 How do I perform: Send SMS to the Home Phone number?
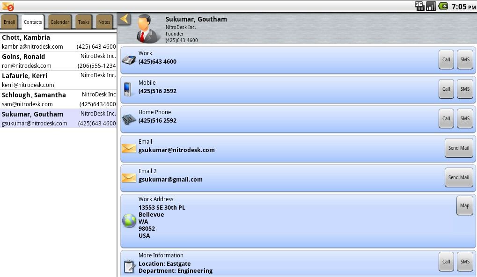465,118
